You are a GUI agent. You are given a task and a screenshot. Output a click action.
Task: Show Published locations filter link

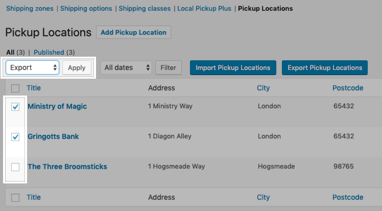click(49, 52)
